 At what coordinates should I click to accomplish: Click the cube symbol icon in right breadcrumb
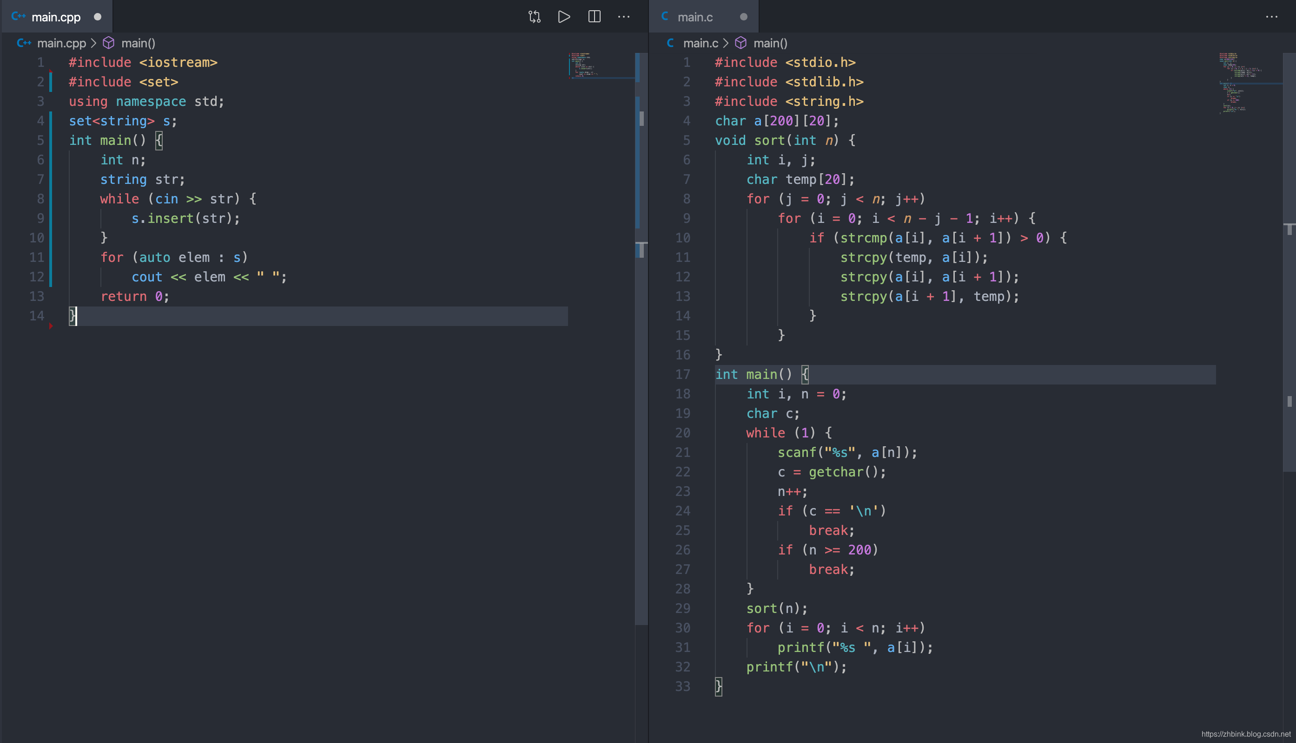(741, 43)
